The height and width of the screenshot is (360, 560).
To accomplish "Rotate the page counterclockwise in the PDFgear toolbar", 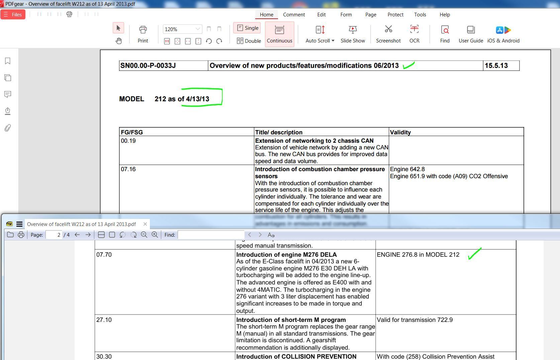I will pyautogui.click(x=209, y=41).
